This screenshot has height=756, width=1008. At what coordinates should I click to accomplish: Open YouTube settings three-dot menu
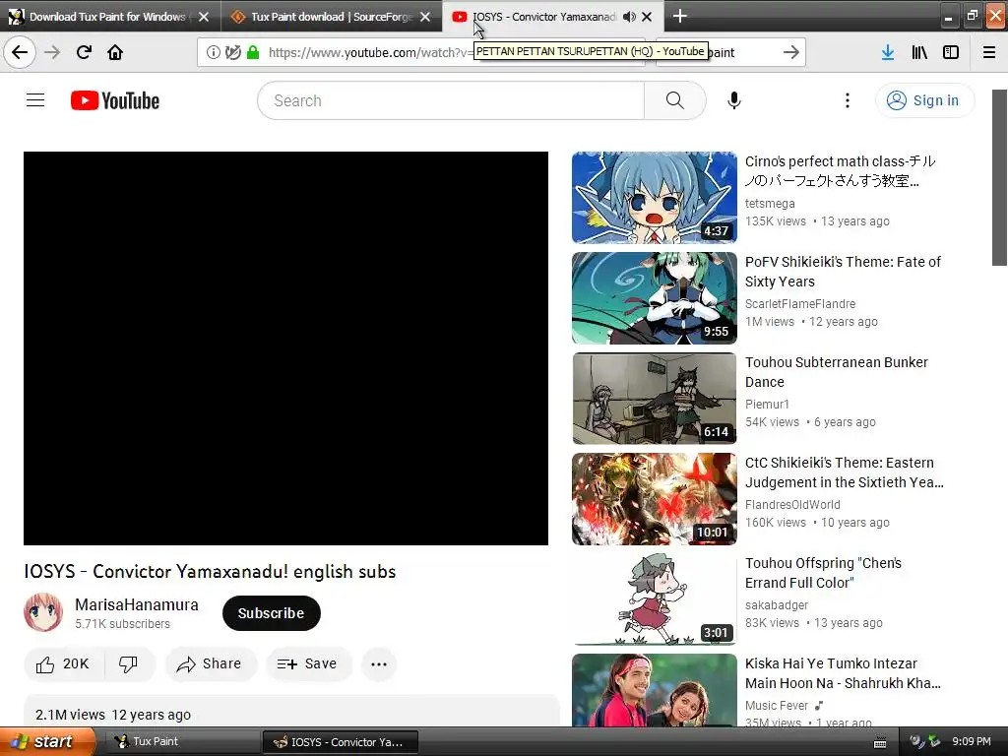pos(848,100)
